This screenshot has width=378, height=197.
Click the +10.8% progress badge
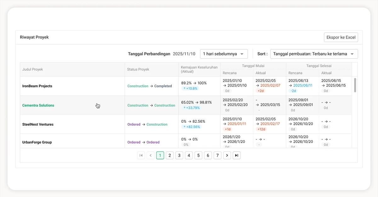(x=190, y=88)
